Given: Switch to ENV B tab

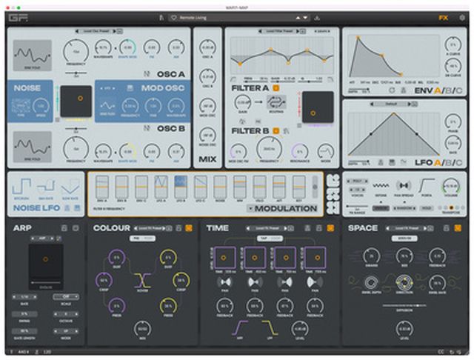Looking at the screenshot, I should pos(447,92).
